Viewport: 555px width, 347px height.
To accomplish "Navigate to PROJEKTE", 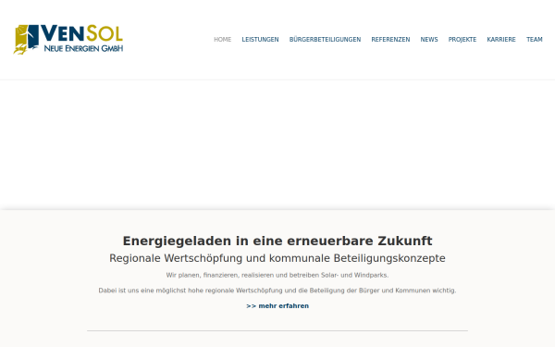I will coord(462,40).
